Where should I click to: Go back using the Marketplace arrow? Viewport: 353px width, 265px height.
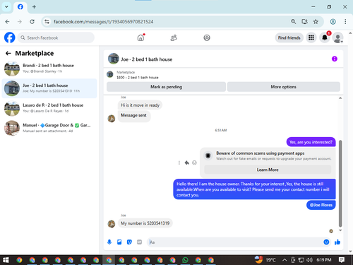[8, 54]
